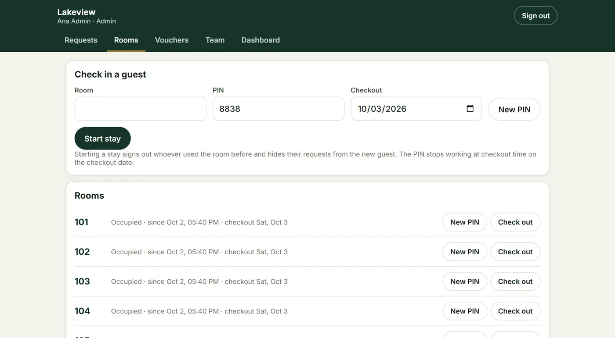Screen dimensions: 615x338
Task: Click room 101's occupied status text
Action: click(x=199, y=222)
